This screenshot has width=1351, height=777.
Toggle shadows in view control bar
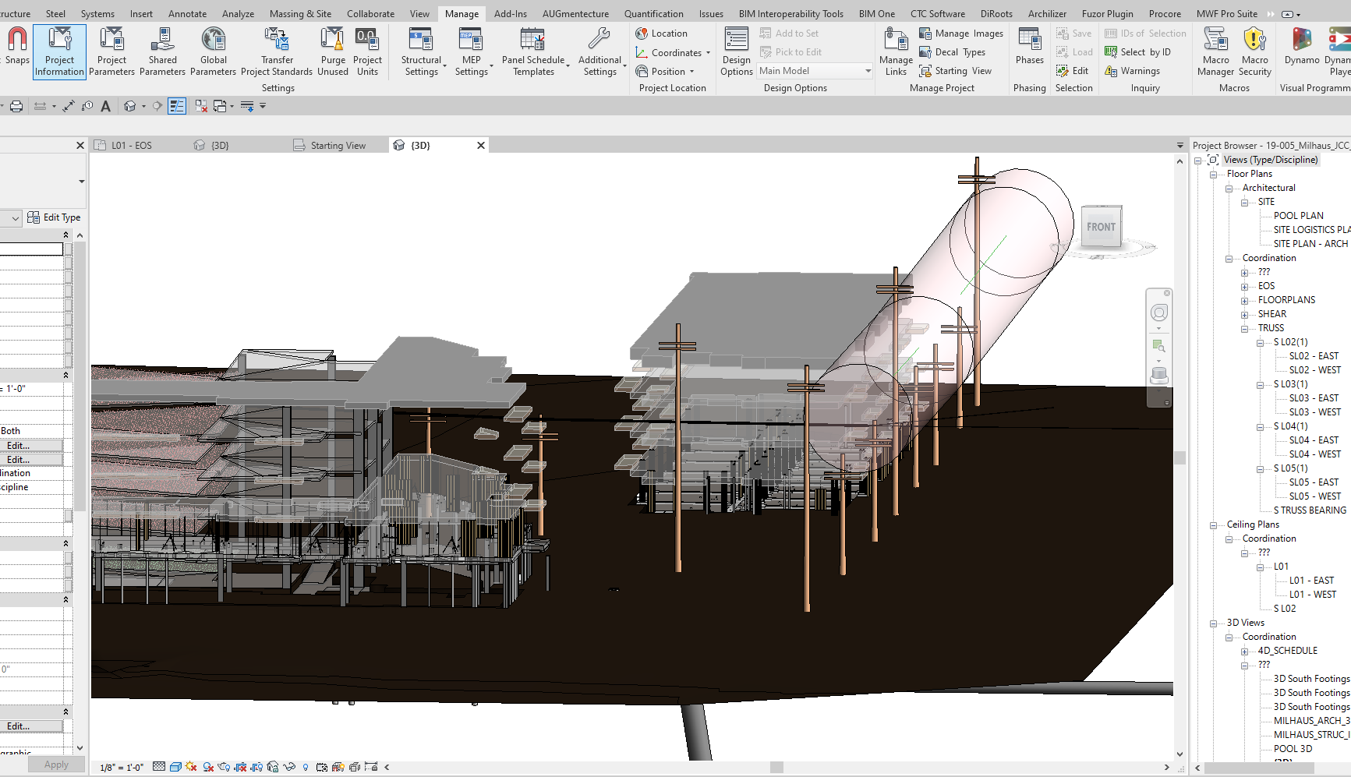208,767
